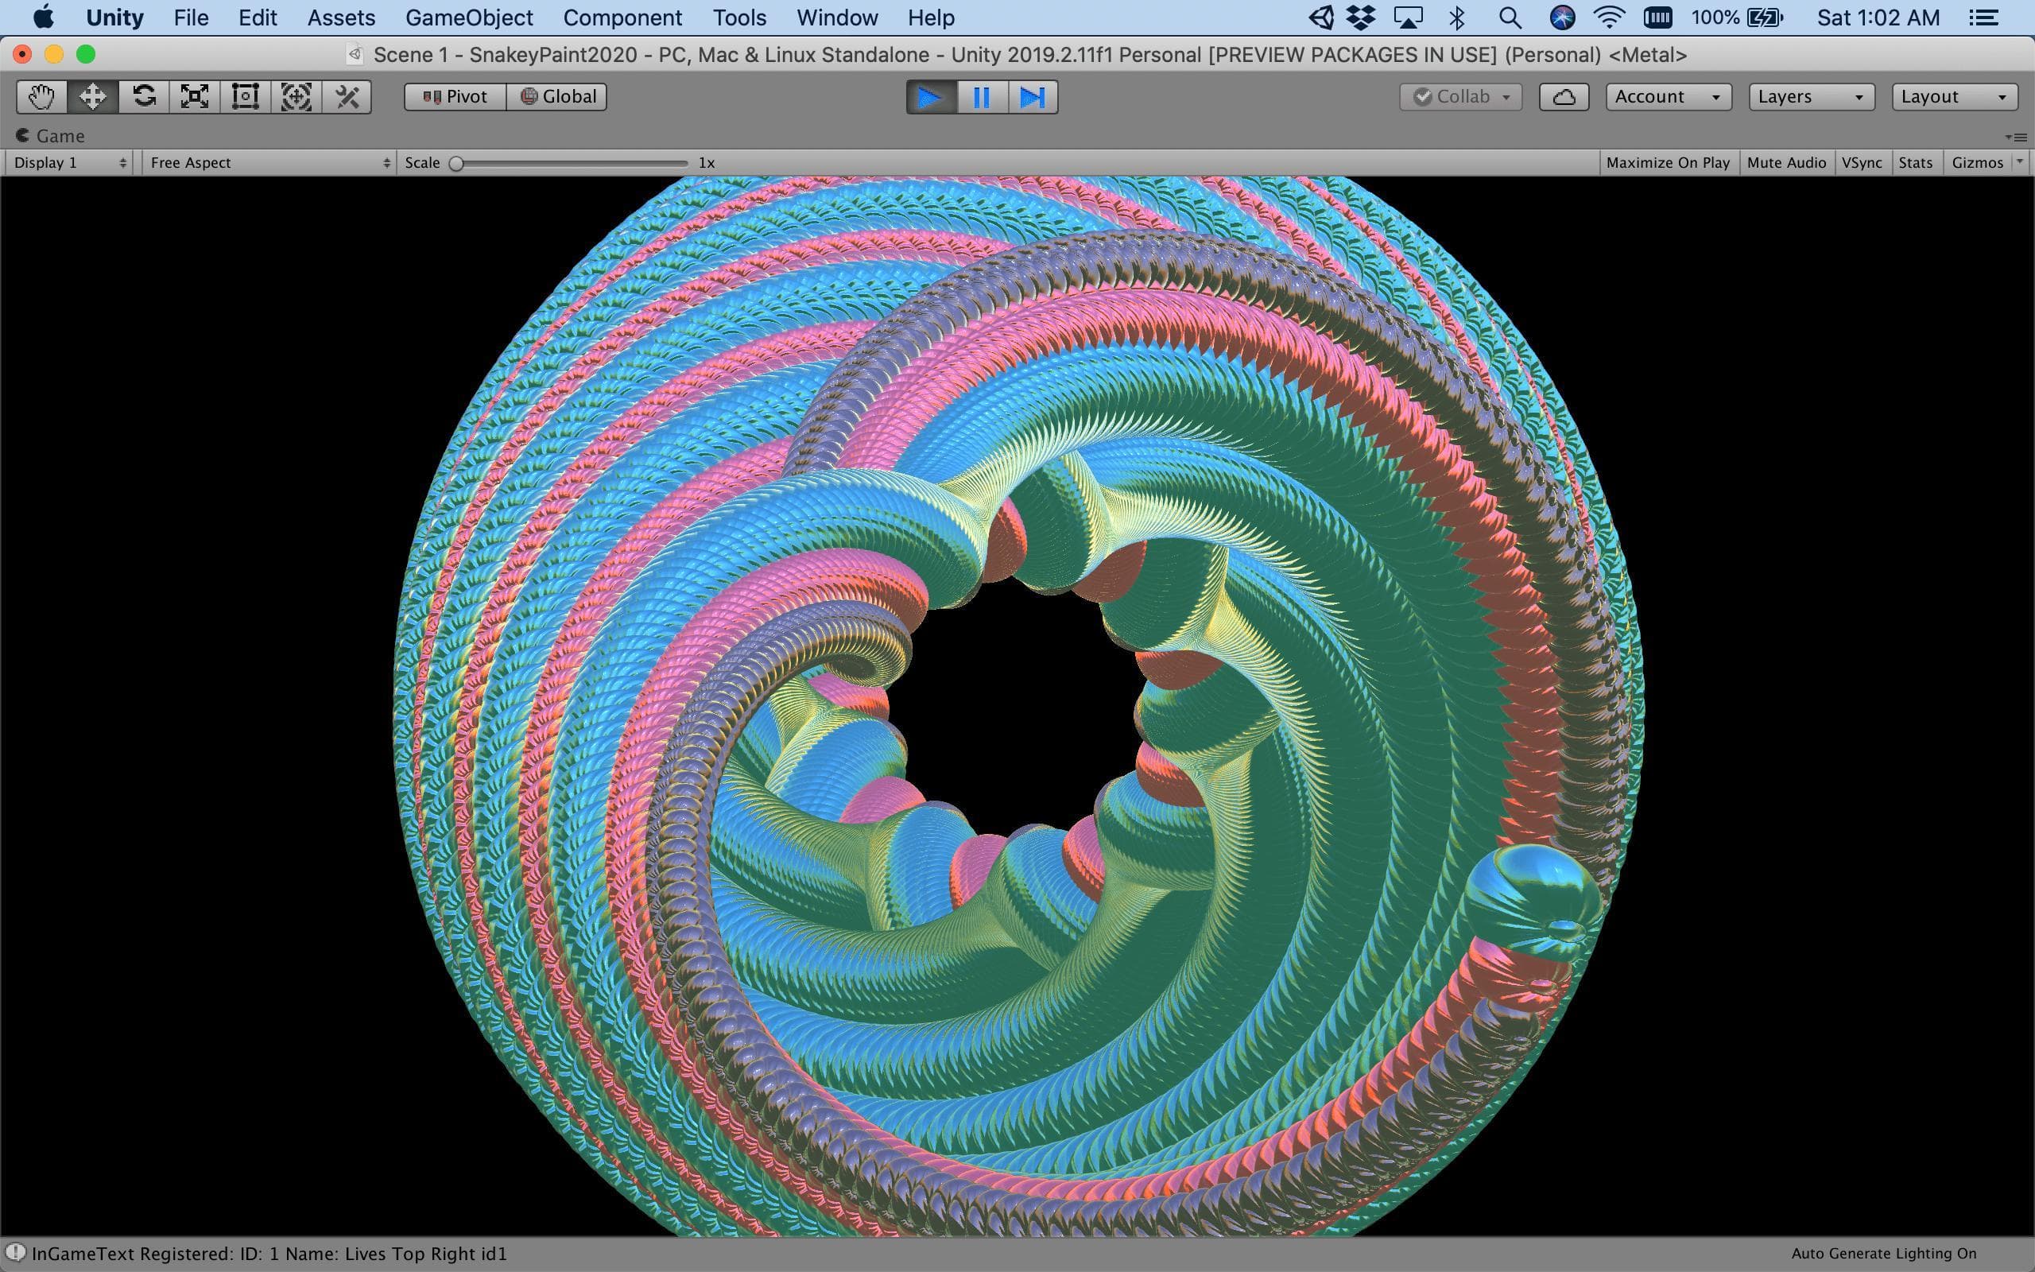Open the Tools menu

(739, 17)
